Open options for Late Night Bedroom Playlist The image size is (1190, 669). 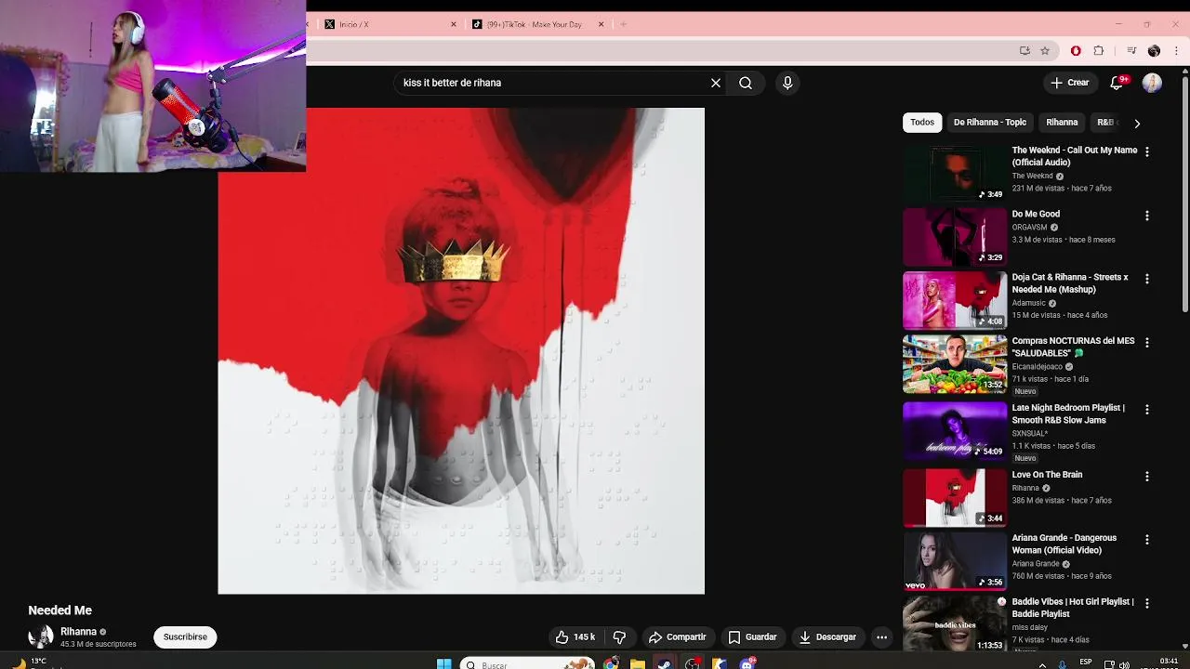tap(1146, 409)
